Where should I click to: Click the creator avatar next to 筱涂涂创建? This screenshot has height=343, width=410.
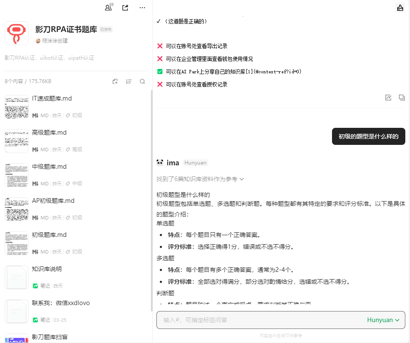pyautogui.click(x=38, y=41)
